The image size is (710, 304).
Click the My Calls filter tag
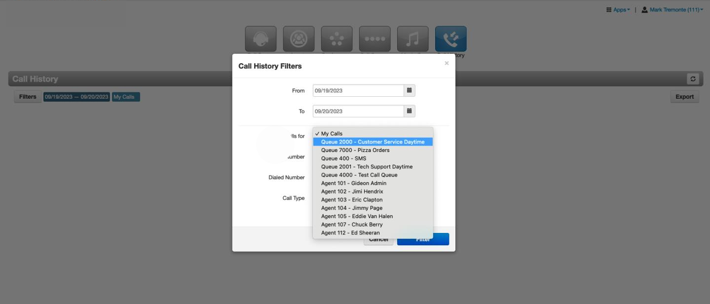click(x=126, y=97)
